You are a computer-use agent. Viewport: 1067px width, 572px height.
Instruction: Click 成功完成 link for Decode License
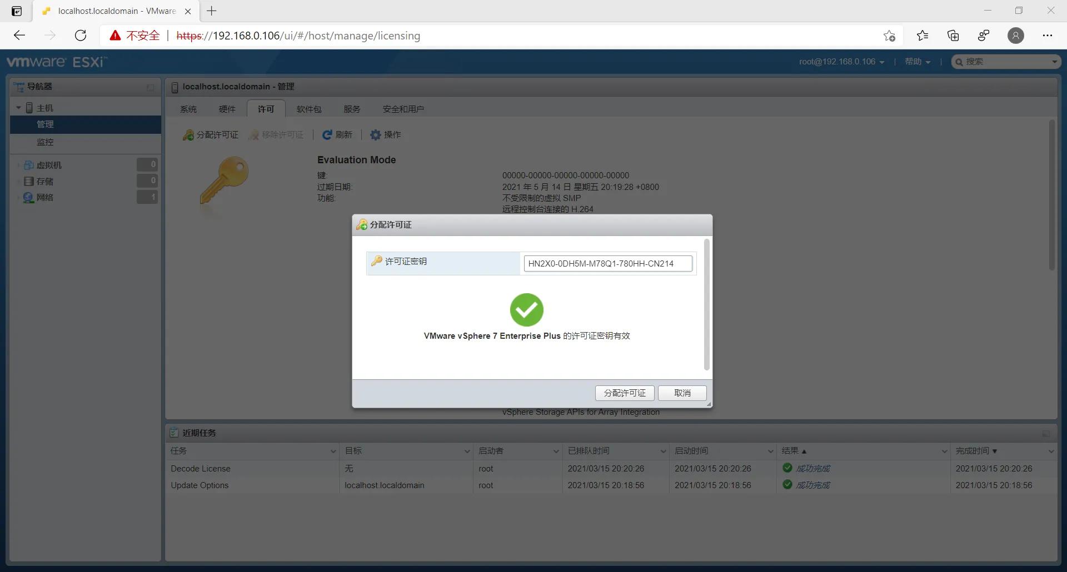(813, 469)
